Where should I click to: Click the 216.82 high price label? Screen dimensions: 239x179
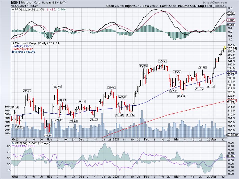click(x=81, y=102)
